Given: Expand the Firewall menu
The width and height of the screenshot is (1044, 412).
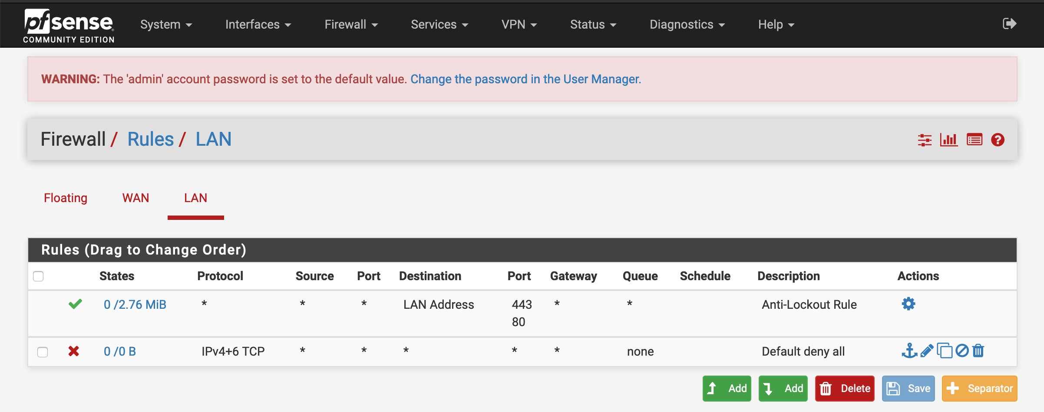Looking at the screenshot, I should [351, 25].
